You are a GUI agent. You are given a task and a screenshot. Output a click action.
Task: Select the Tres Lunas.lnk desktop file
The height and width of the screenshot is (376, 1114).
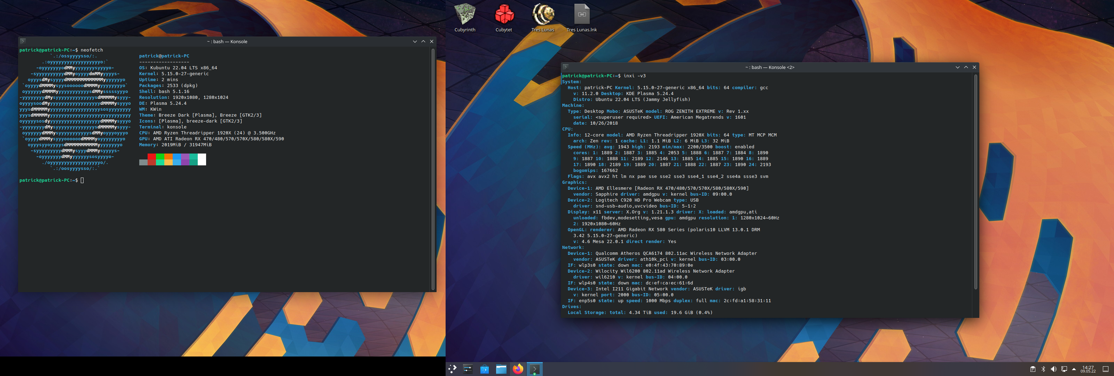pyautogui.click(x=582, y=15)
